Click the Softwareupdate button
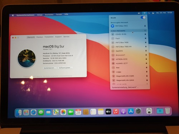Screen dimensions: 179x134 point(65,68)
